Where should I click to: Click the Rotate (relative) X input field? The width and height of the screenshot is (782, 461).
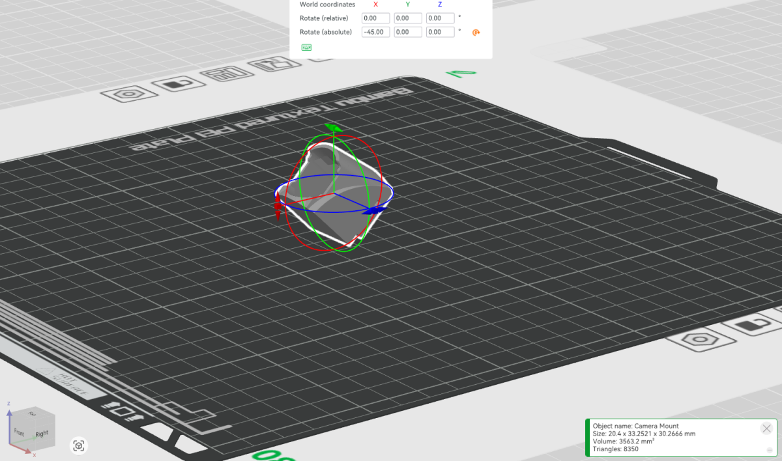(375, 18)
